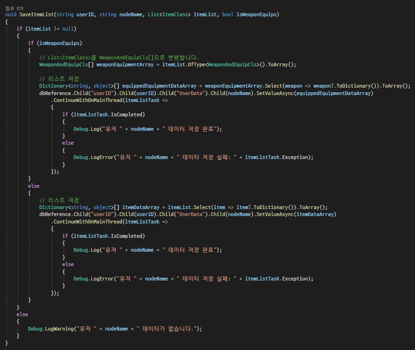
Task: Click the 'bool isWeaponEquips' parameter declaration
Action: (x=249, y=14)
